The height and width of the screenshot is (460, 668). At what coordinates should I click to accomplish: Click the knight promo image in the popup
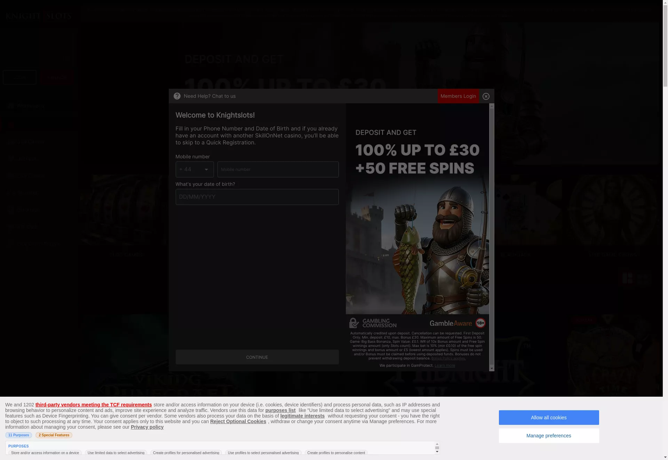[417, 209]
